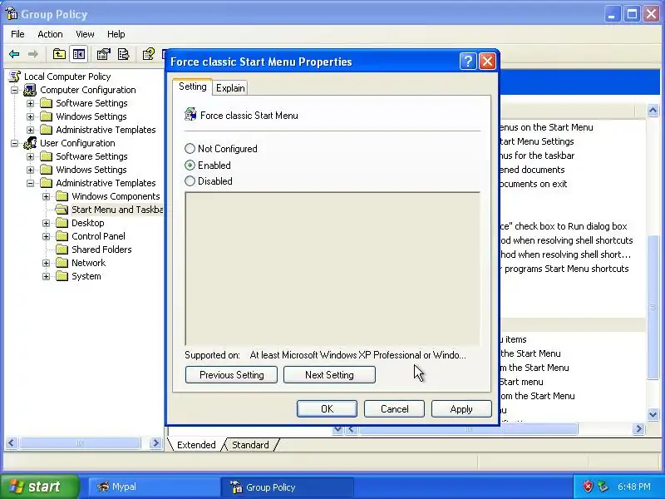
Task: Open the View menu
Action: [x=85, y=34]
